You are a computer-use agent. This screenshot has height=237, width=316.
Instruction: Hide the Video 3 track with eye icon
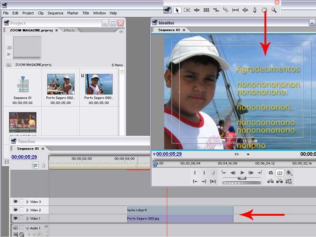[x=16, y=202]
